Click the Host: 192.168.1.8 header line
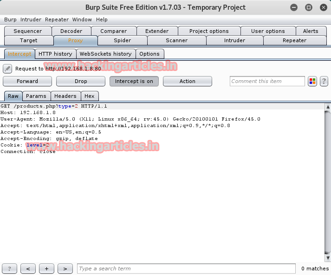The width and height of the screenshot is (331, 275). [x=28, y=113]
